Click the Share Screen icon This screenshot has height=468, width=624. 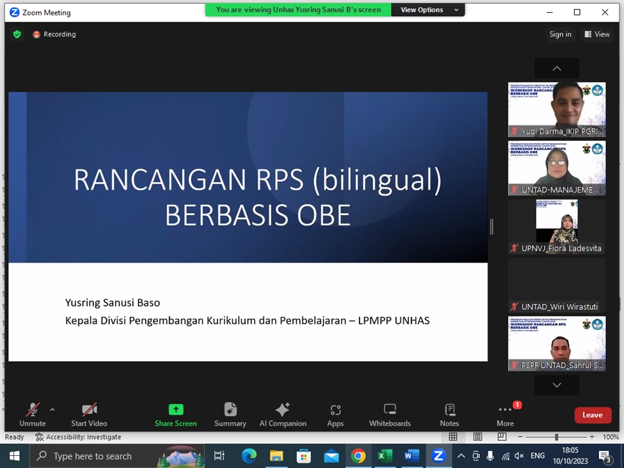click(x=175, y=410)
